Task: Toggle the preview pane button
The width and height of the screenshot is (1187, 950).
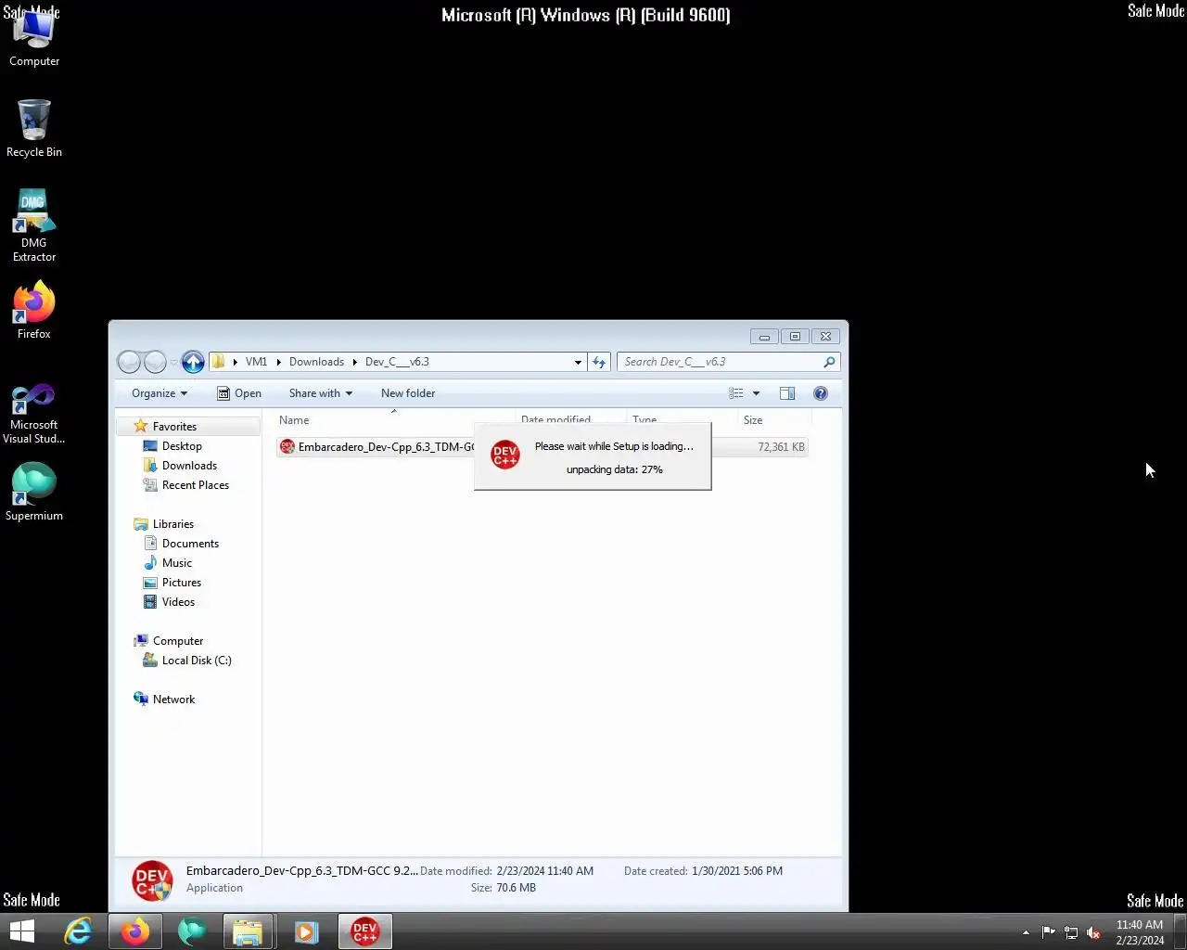Action: click(787, 393)
